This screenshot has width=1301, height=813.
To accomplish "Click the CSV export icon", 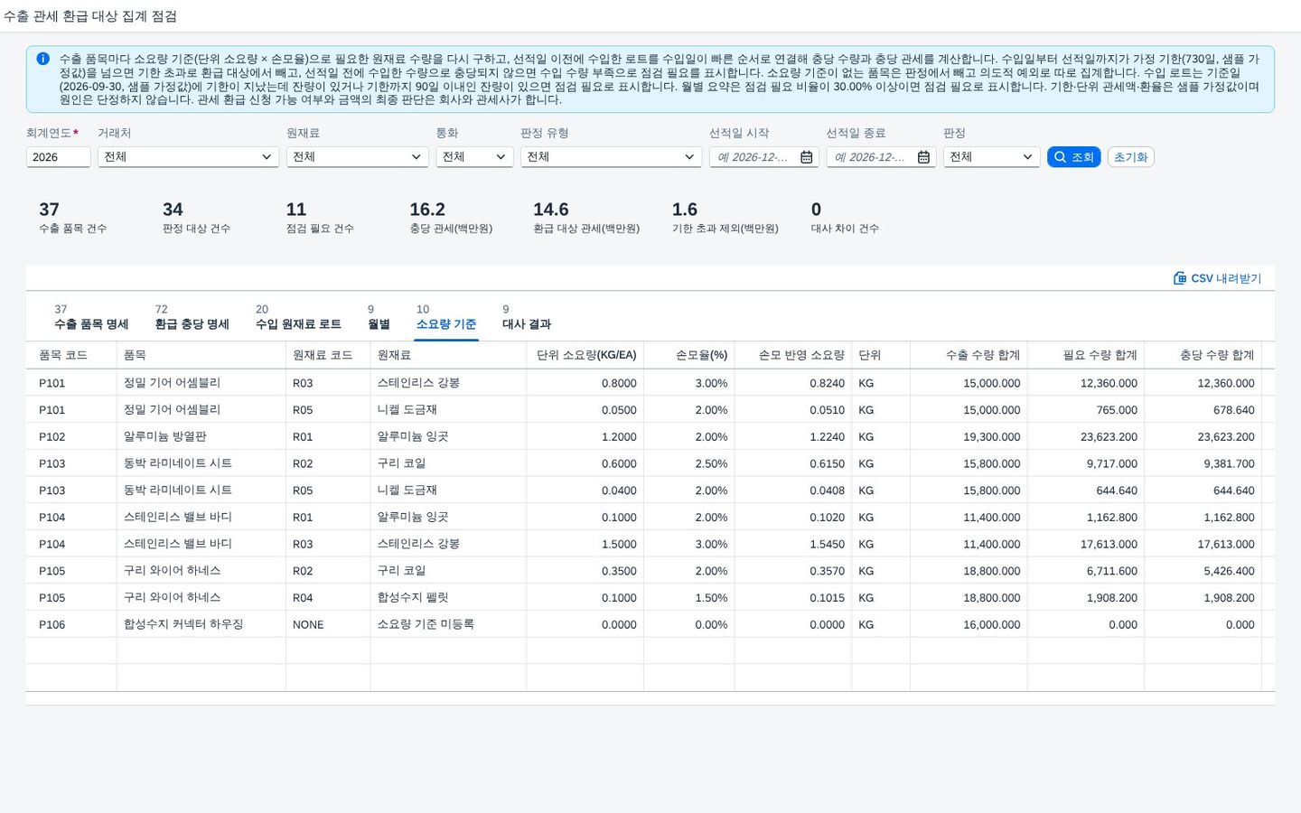I will tap(1179, 278).
